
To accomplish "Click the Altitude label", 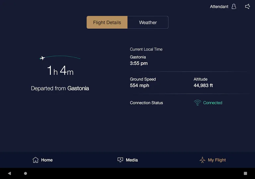I will 200,79.
